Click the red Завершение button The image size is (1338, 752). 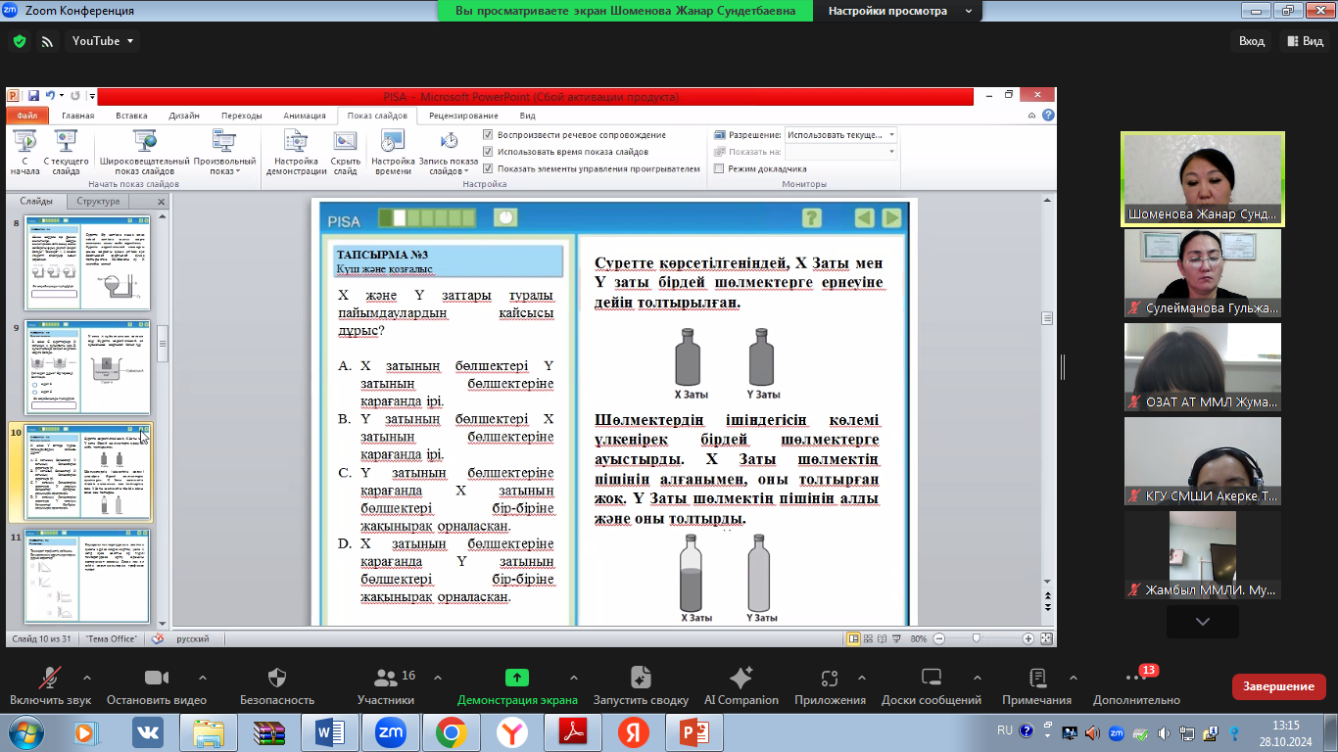1278,686
